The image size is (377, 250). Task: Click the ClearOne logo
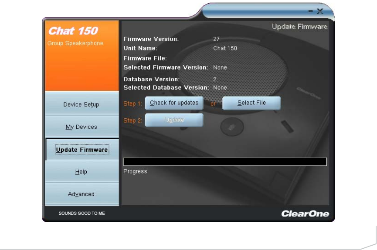pyautogui.click(x=305, y=213)
